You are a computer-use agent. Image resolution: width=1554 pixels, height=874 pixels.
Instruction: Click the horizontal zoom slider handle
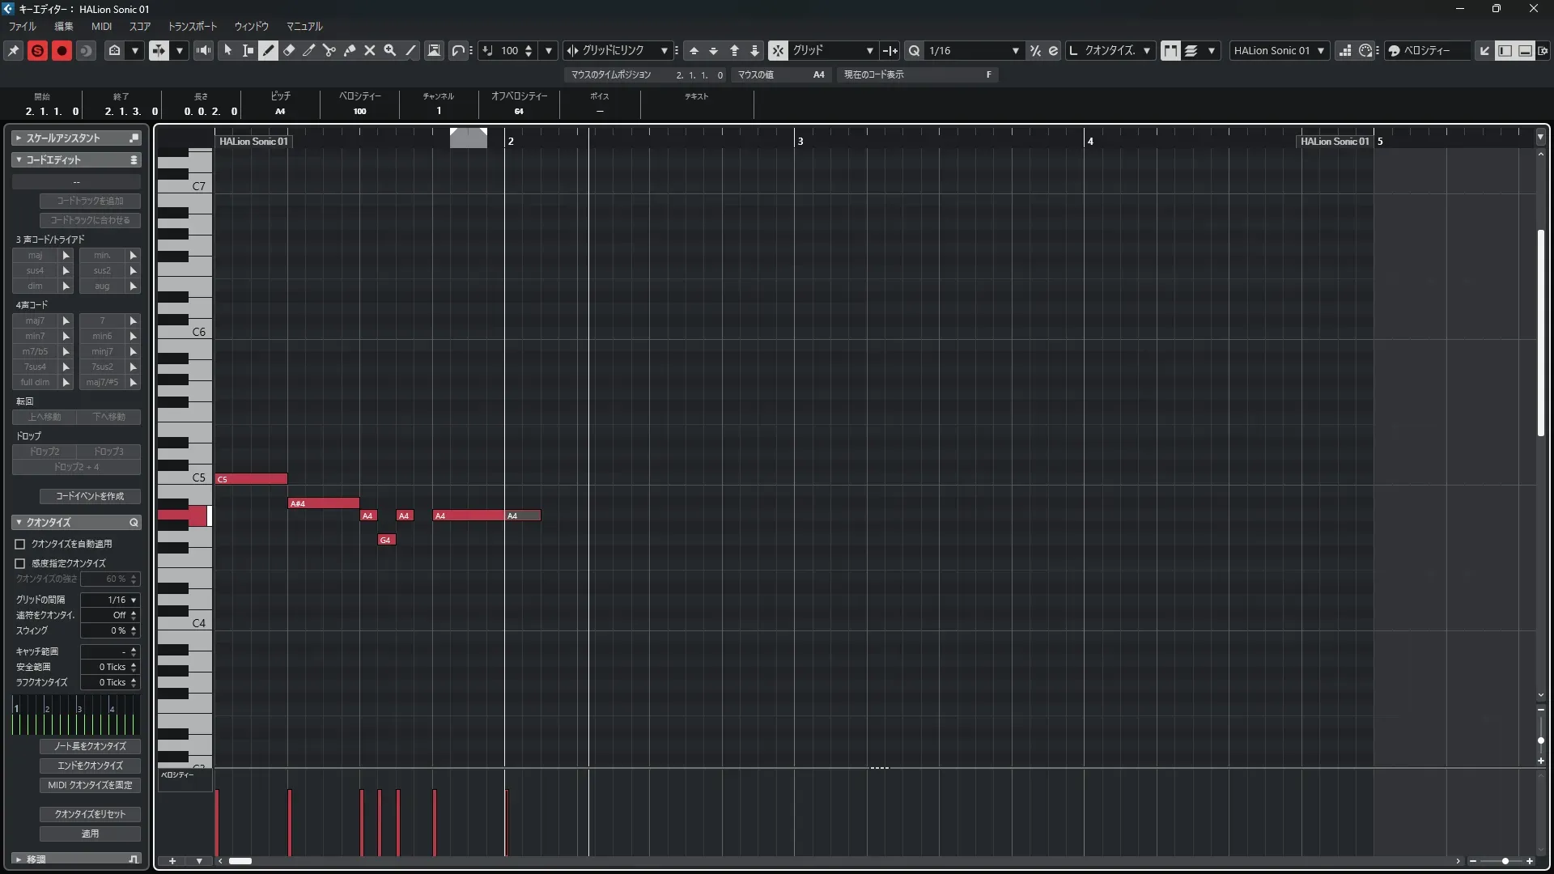(1505, 861)
